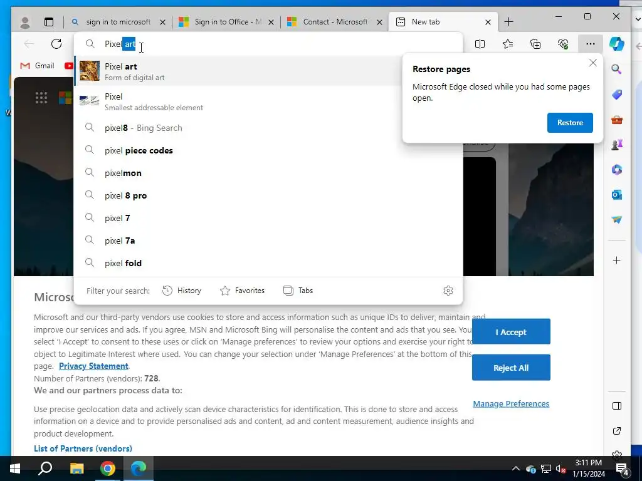Click sidebar panel layout icon near bottom
642x481 pixels.
tap(617, 406)
